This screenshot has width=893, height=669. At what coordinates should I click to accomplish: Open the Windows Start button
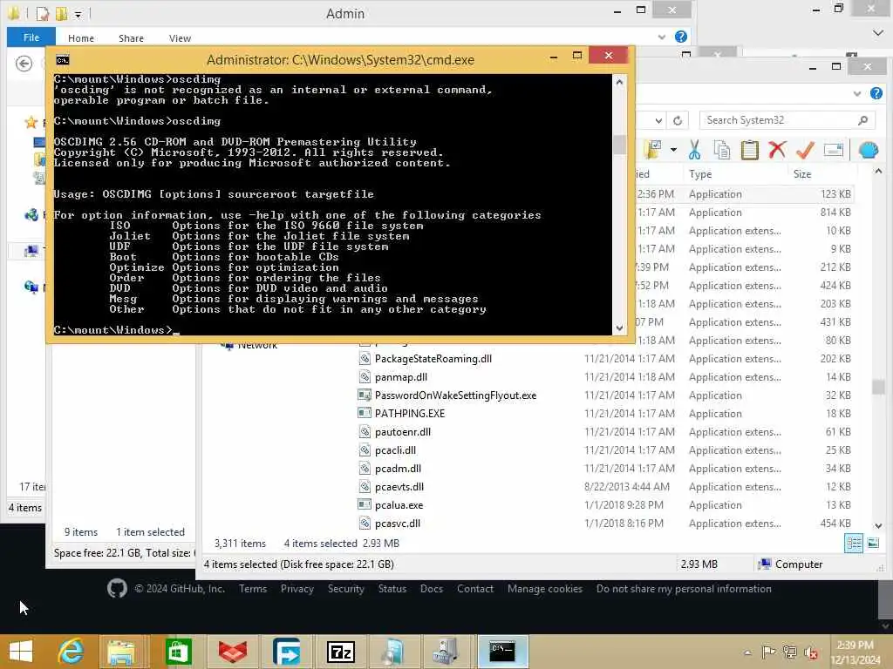coord(21,652)
